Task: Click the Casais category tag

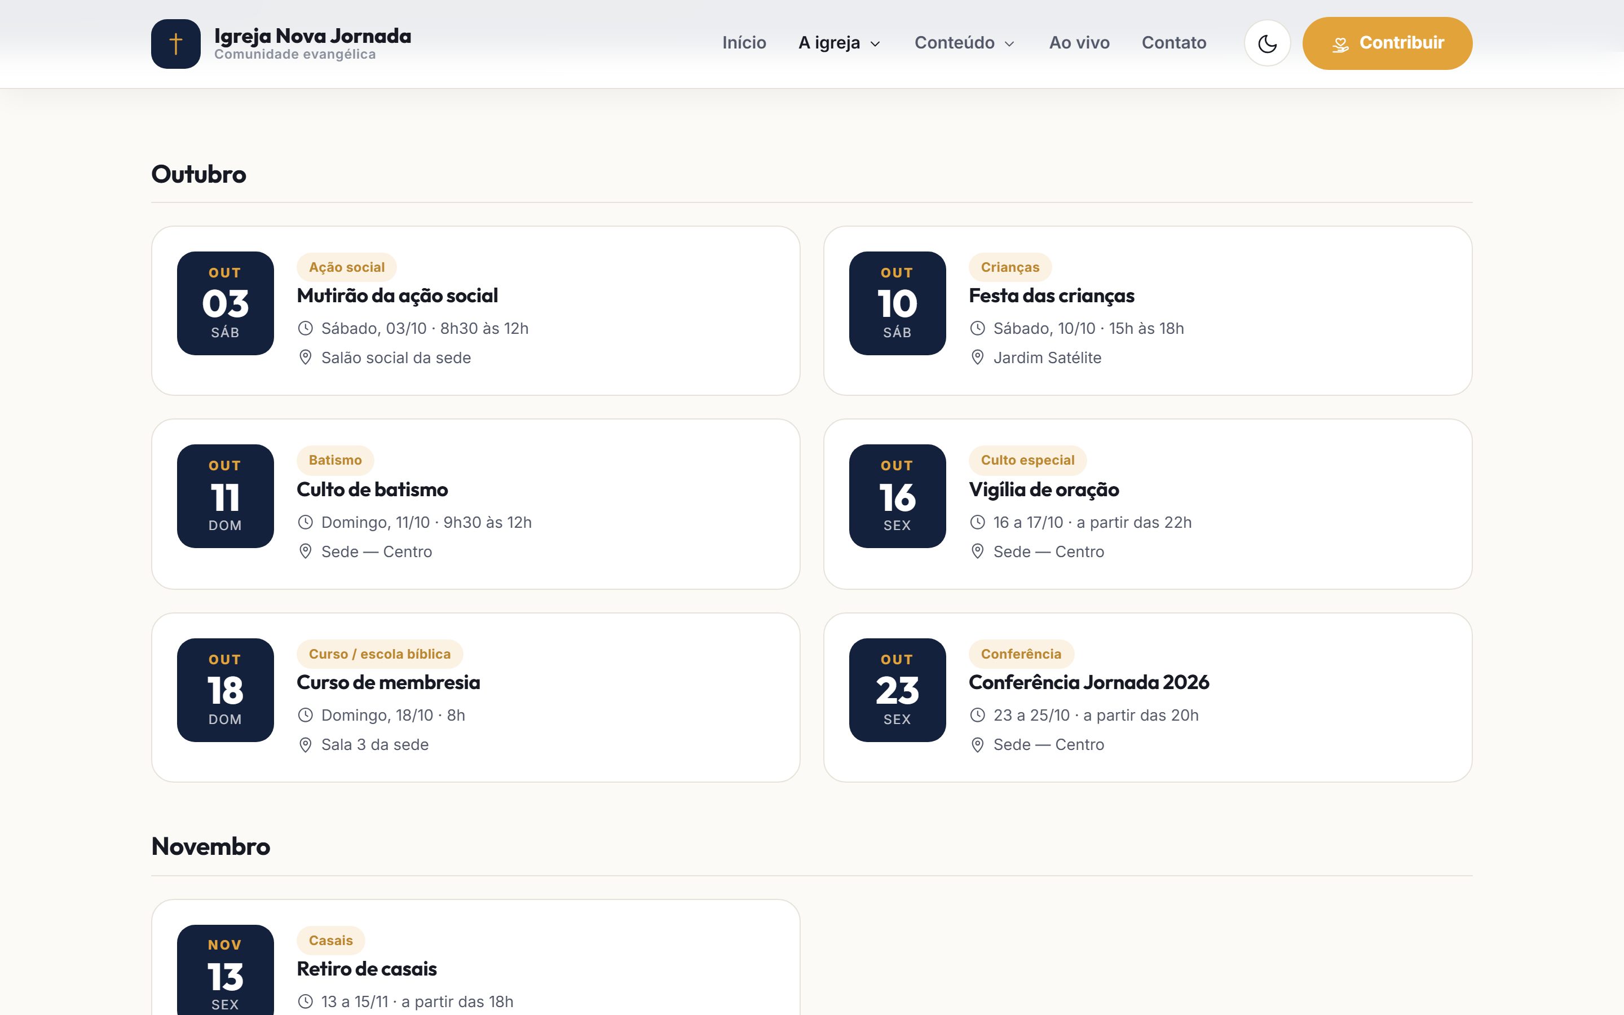Action: [x=330, y=941]
